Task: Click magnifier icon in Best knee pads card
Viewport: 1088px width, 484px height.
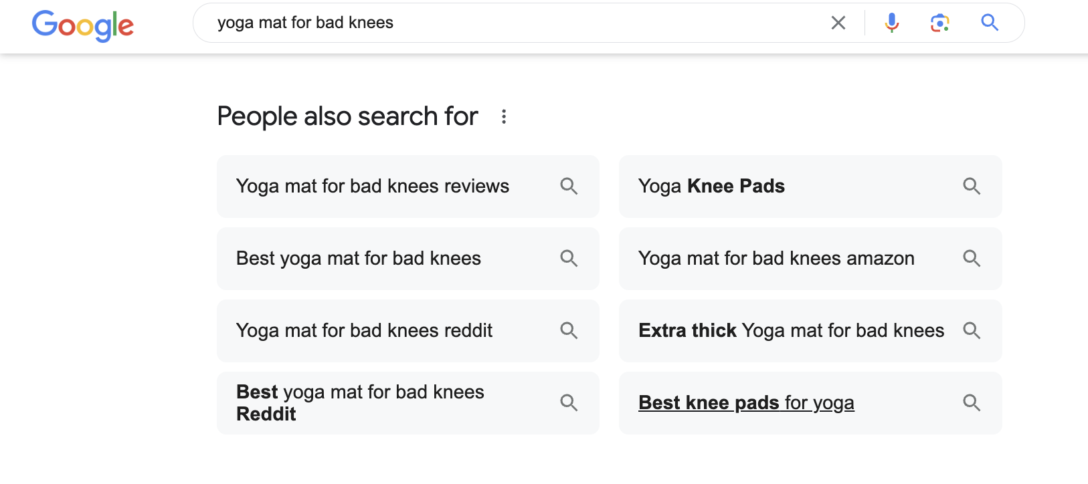Action: point(972,403)
